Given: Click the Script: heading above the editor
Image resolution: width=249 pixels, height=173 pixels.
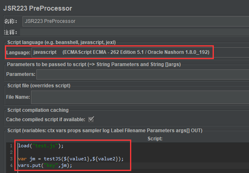Looking at the screenshot, I should pos(155,139).
